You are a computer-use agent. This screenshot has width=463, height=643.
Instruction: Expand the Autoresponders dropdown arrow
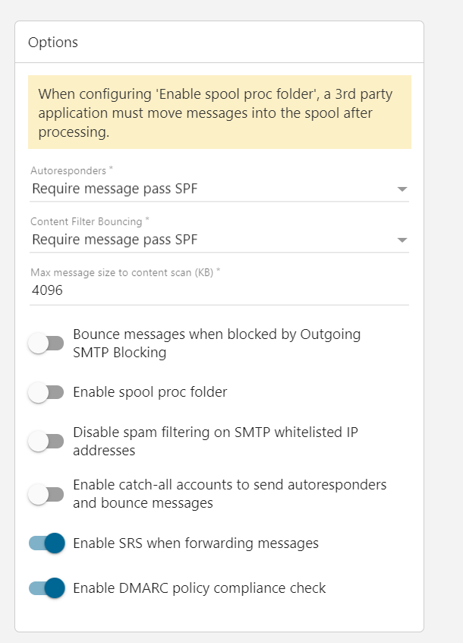(402, 189)
